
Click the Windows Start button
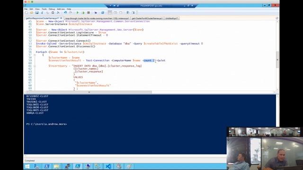pos(27,166)
